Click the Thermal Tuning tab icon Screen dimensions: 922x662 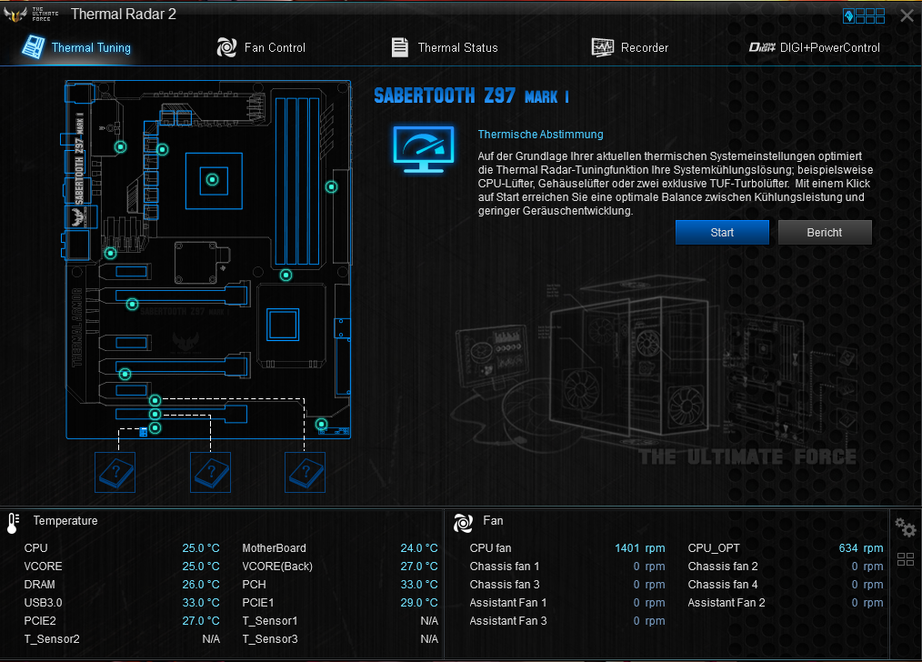[x=34, y=47]
